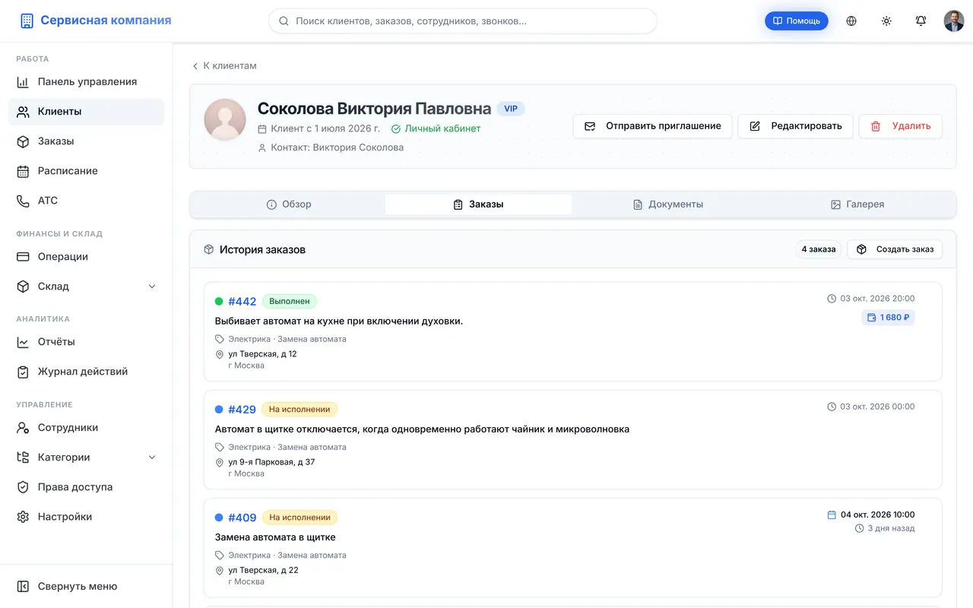Image resolution: width=973 pixels, height=608 pixels.
Task: Click the language globe icon
Action: click(851, 21)
